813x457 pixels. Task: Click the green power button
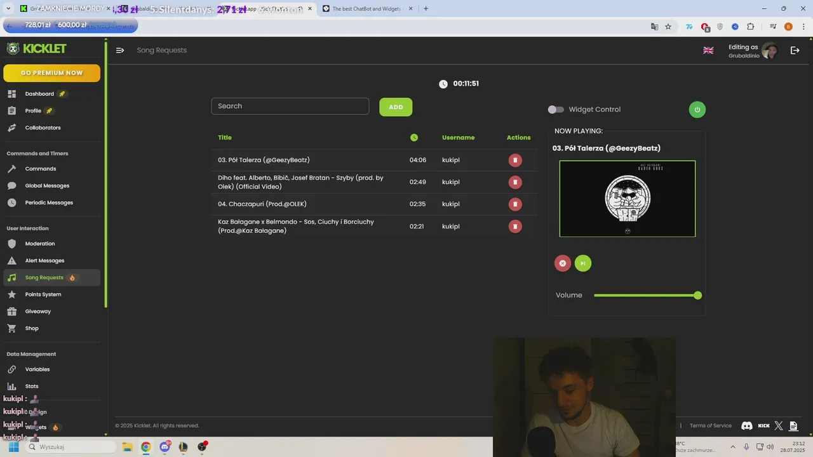697,109
